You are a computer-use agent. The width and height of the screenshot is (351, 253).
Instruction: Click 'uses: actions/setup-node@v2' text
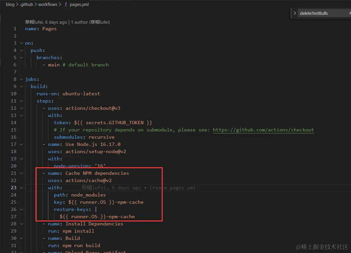point(87,151)
